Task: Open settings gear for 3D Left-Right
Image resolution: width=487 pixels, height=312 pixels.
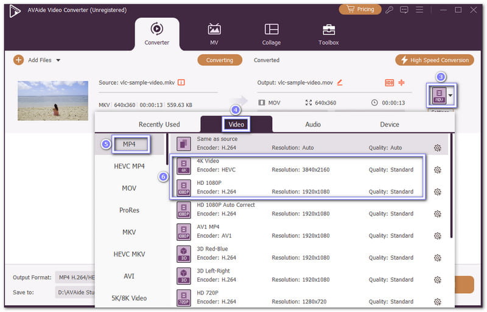Action: (438, 280)
